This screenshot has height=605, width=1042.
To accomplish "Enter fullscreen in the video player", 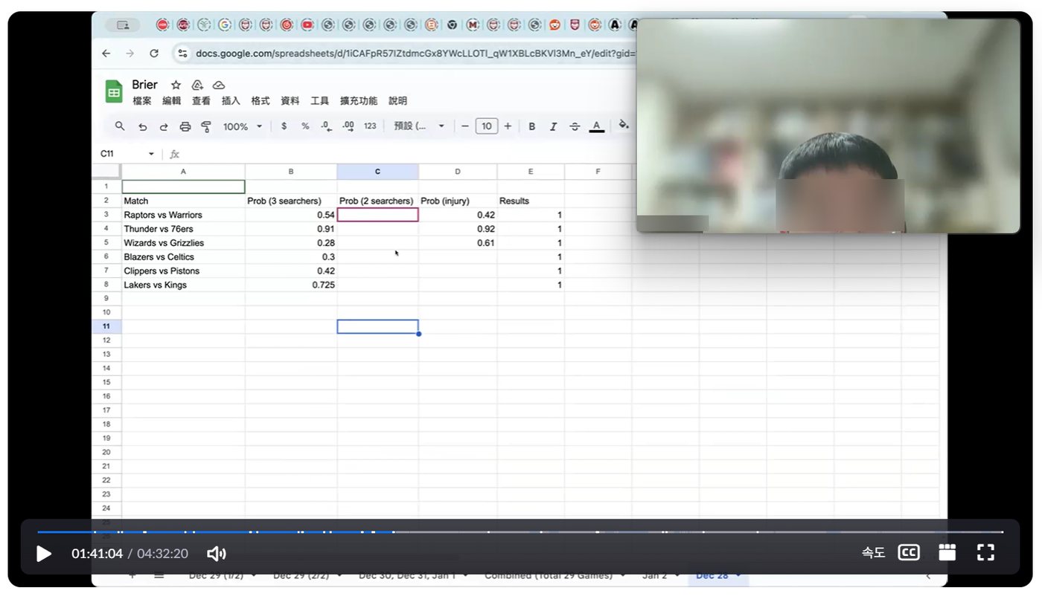I will [x=985, y=552].
